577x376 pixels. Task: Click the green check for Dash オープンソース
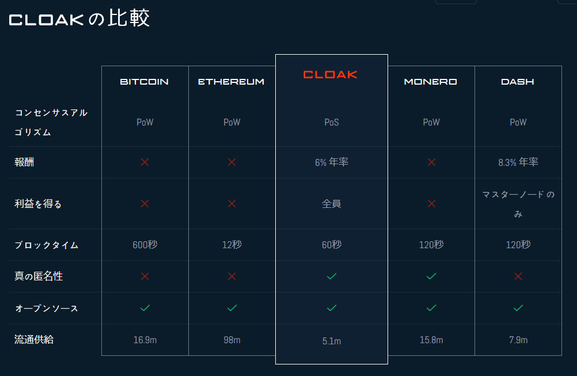pyautogui.click(x=518, y=307)
